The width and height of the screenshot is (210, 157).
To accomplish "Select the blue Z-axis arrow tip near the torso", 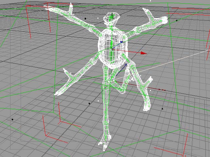I will pos(121,42).
